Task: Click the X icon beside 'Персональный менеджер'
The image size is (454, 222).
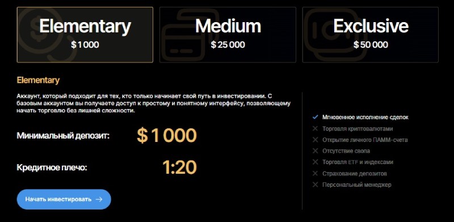Action: pyautogui.click(x=316, y=185)
